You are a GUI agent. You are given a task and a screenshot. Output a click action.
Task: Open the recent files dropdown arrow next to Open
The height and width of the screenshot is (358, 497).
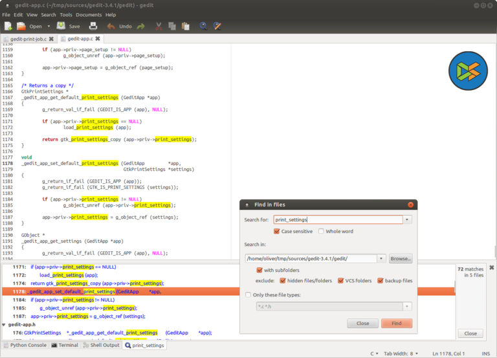(x=48, y=27)
